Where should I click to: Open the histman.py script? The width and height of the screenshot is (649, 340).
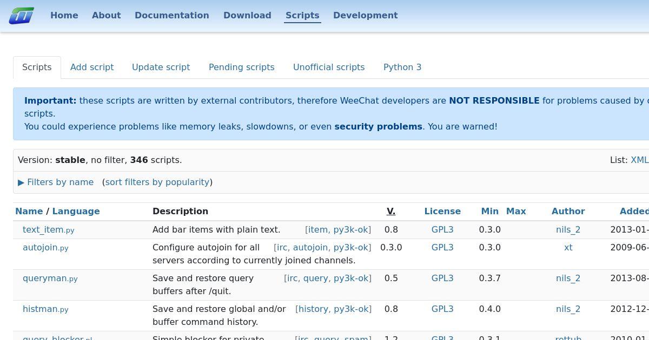[x=45, y=309]
